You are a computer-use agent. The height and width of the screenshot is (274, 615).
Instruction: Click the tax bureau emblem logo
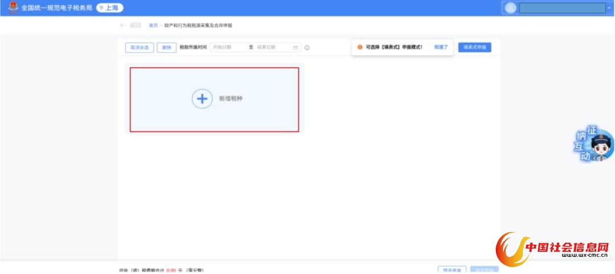13,8
